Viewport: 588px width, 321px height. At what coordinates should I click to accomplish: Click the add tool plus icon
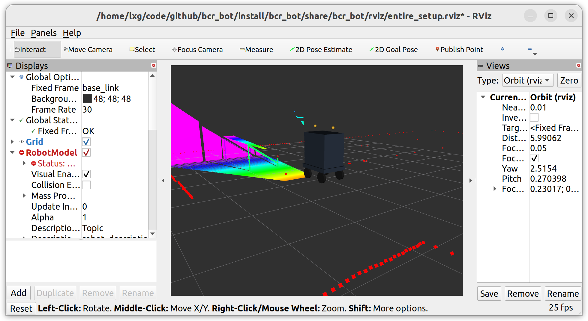tap(502, 49)
